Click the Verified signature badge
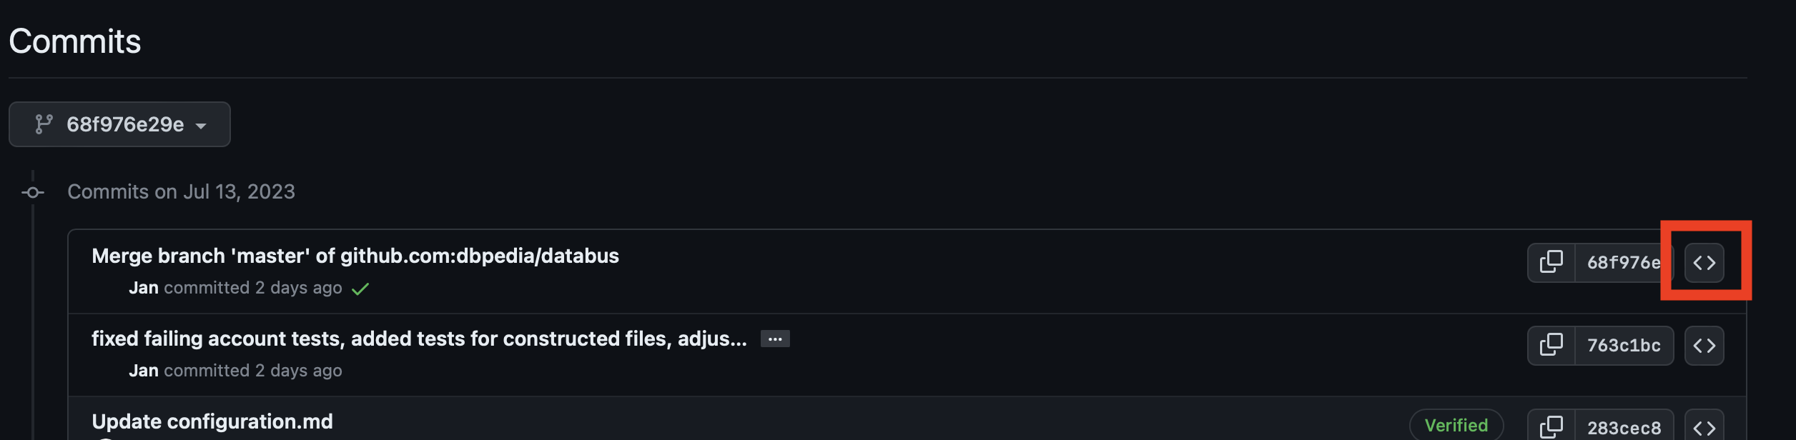This screenshot has width=1796, height=440. tap(1456, 425)
